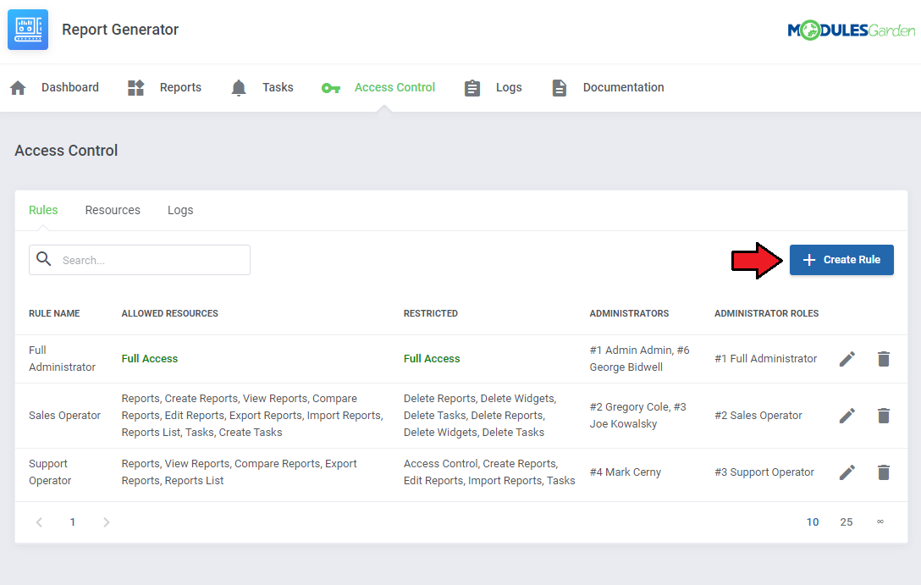Image resolution: width=921 pixels, height=585 pixels.
Task: Click the Access Control key icon
Action: tap(331, 88)
